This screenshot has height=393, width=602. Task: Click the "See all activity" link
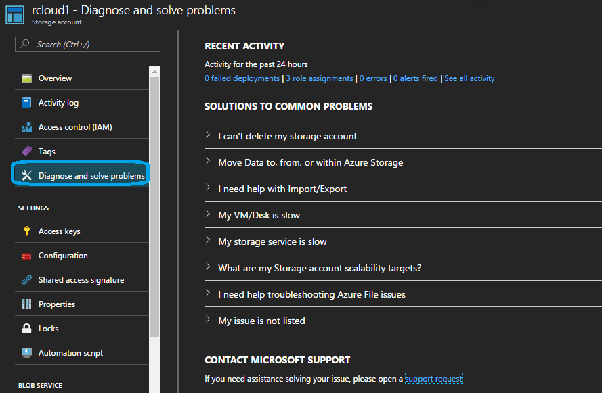tap(469, 78)
